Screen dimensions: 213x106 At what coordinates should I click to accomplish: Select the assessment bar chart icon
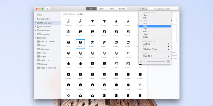point(68,74)
